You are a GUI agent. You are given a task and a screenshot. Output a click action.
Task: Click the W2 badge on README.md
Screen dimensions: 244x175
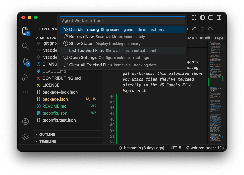click(93, 106)
